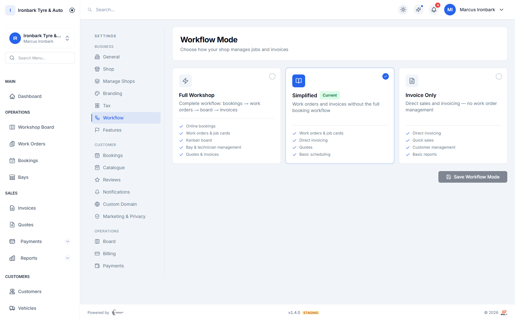Open Bookings under OPERATIONS in the sidebar
The image size is (515, 321).
tap(40, 160)
